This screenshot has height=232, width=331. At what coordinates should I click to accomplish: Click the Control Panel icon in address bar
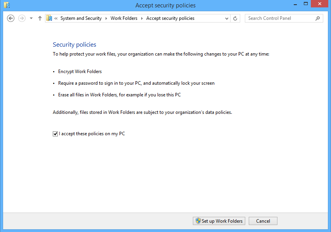click(49, 18)
